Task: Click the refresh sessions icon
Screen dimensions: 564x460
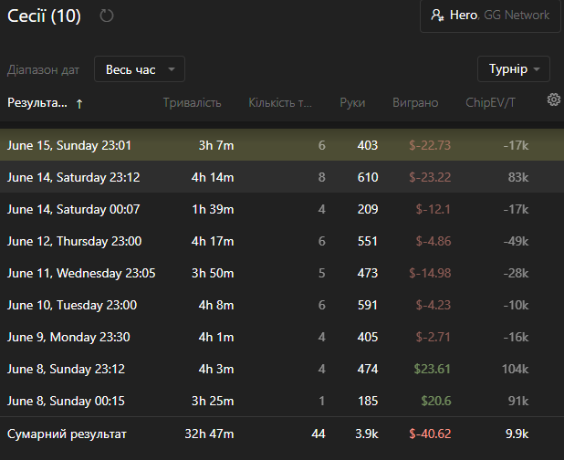Action: click(x=107, y=16)
